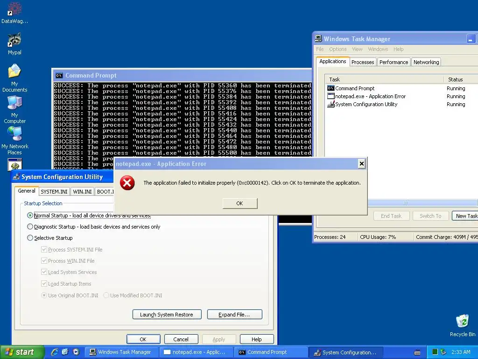Open the Start menu
Viewport: 478px width, 359px height.
(21, 352)
